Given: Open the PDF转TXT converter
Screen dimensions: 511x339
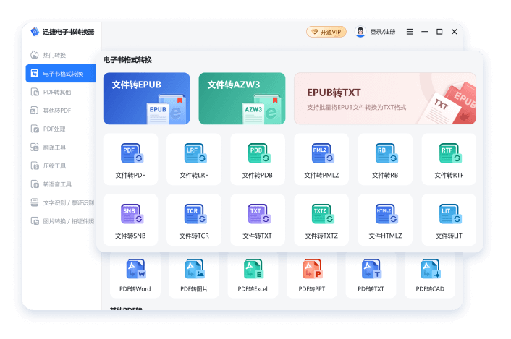Looking at the screenshot, I should tap(371, 275).
